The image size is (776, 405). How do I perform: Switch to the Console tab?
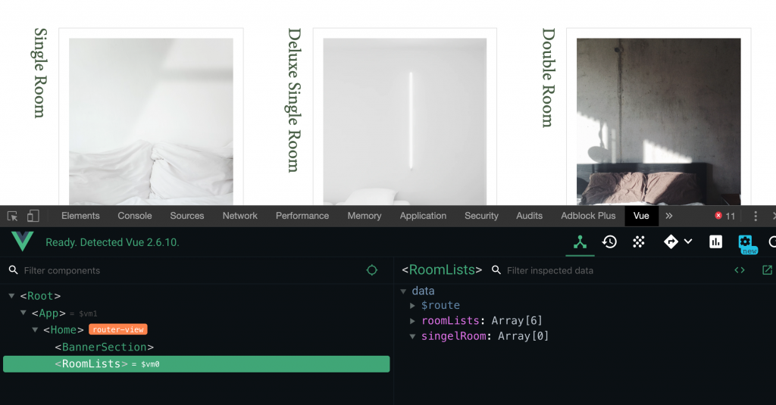(x=135, y=216)
